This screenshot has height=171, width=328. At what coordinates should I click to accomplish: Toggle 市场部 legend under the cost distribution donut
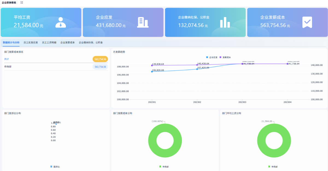tap(164, 167)
